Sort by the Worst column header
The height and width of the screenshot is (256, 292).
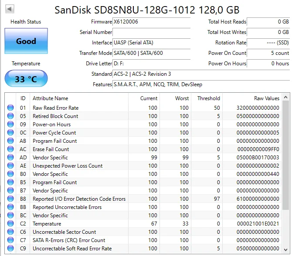pyautogui.click(x=176, y=98)
